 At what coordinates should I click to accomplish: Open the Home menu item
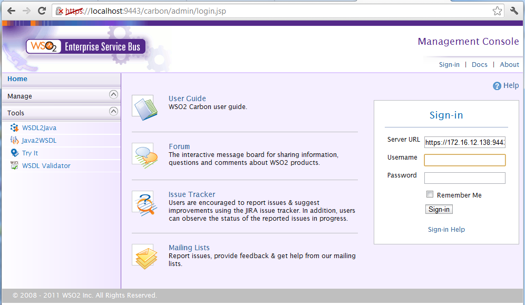pyautogui.click(x=17, y=79)
